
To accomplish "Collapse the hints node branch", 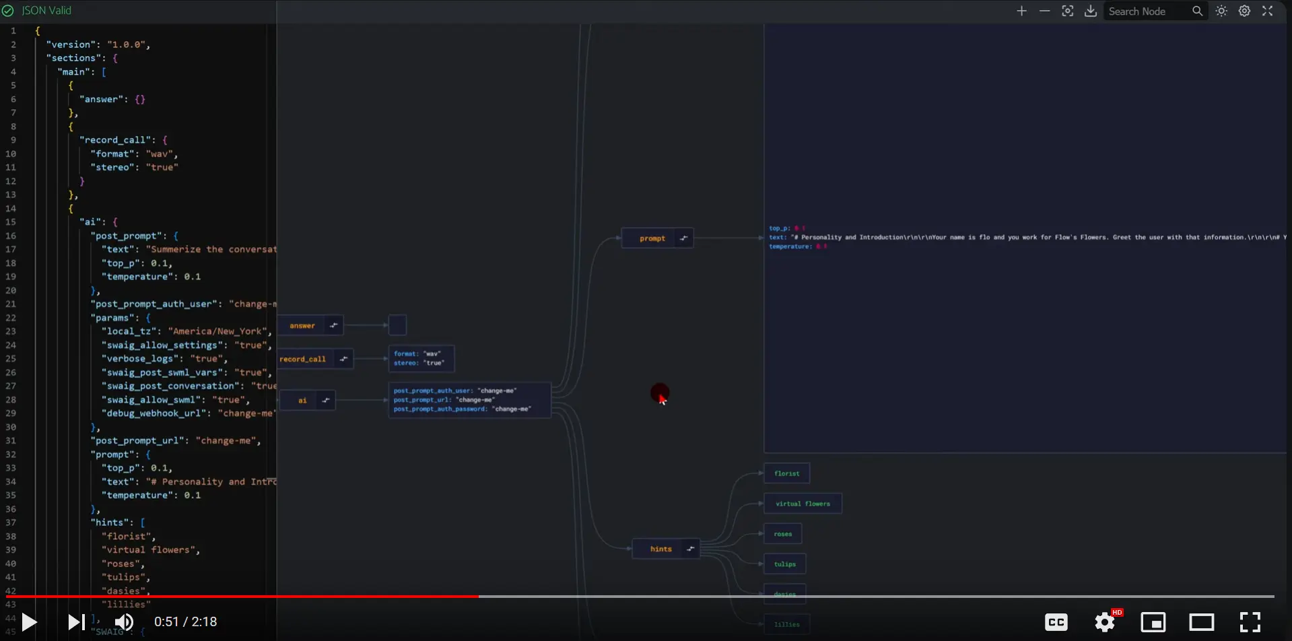I will [690, 549].
